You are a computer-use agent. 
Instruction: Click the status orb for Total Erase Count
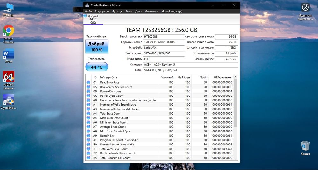[88, 114]
